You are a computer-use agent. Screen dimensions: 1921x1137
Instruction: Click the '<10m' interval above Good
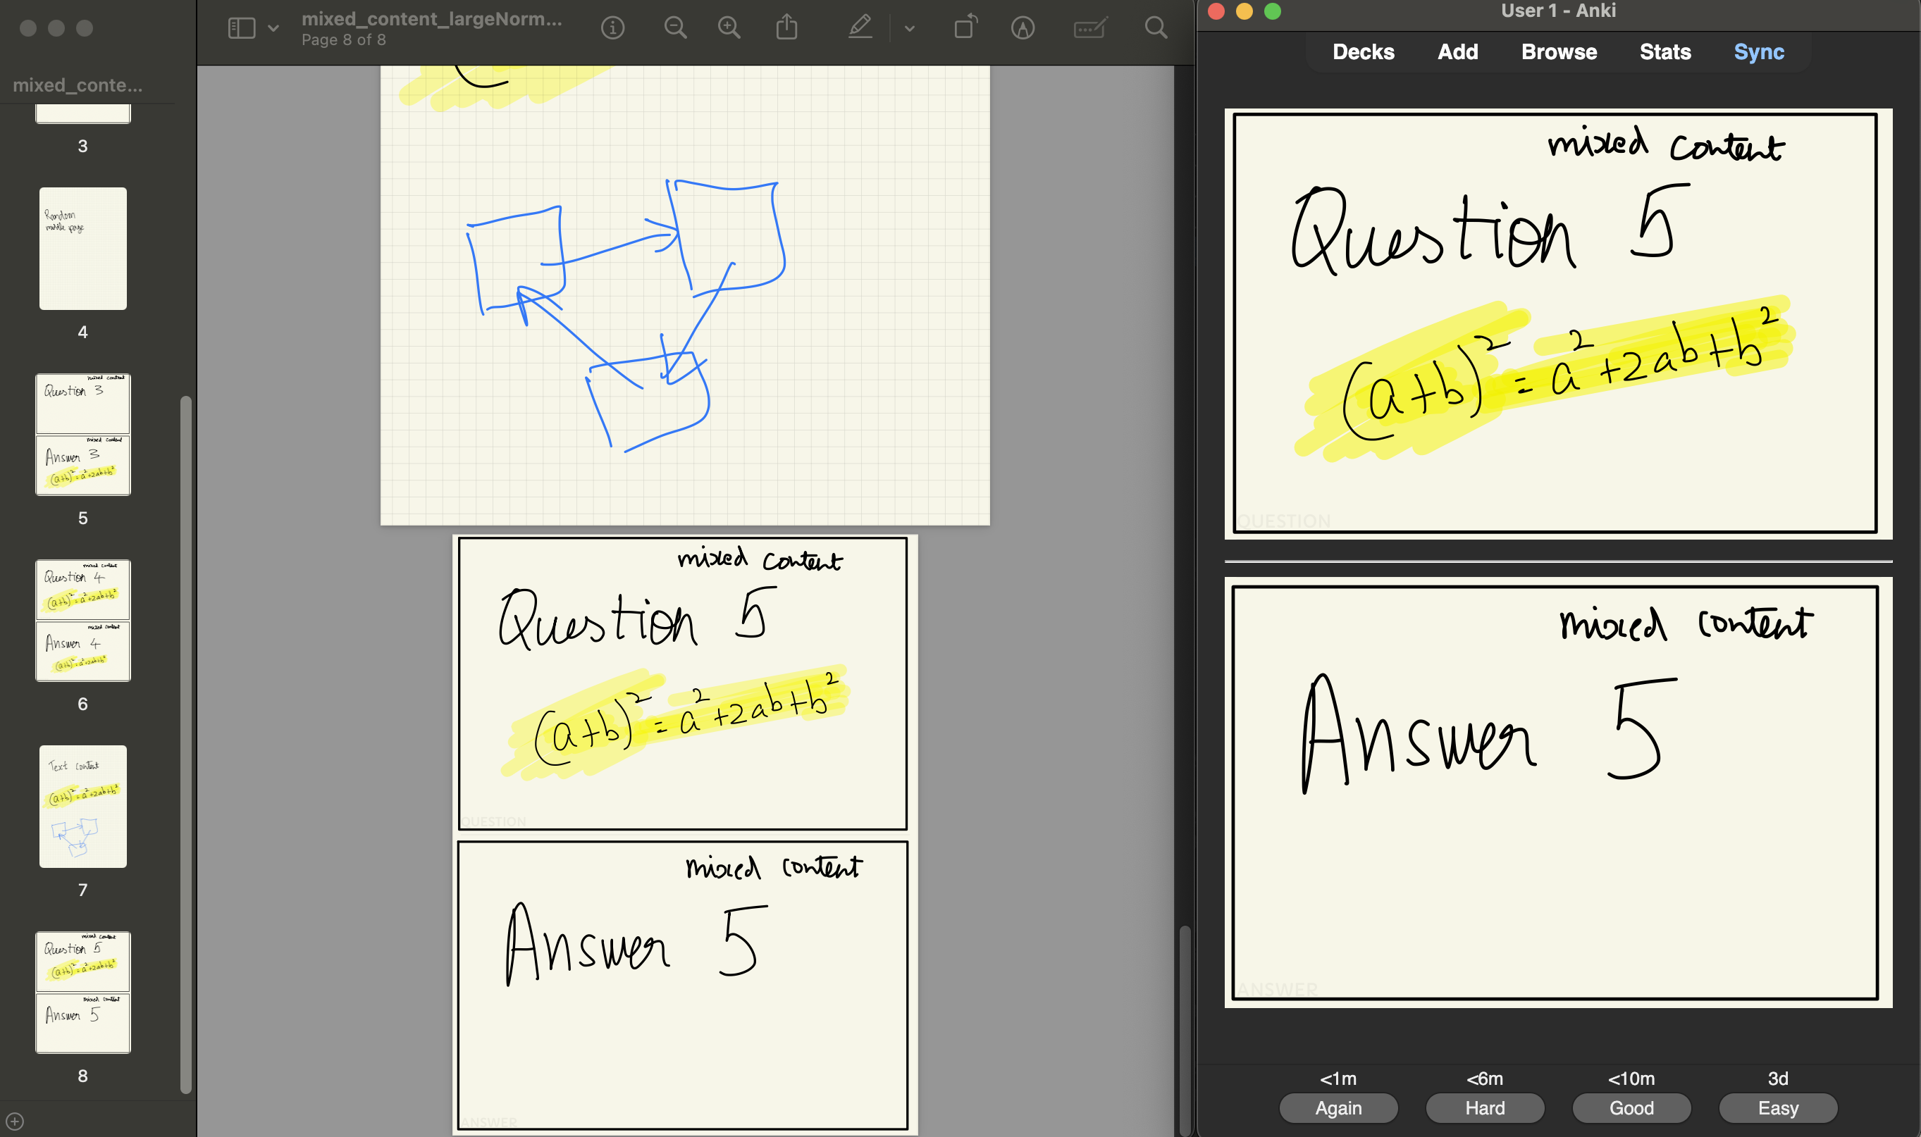pyautogui.click(x=1631, y=1079)
